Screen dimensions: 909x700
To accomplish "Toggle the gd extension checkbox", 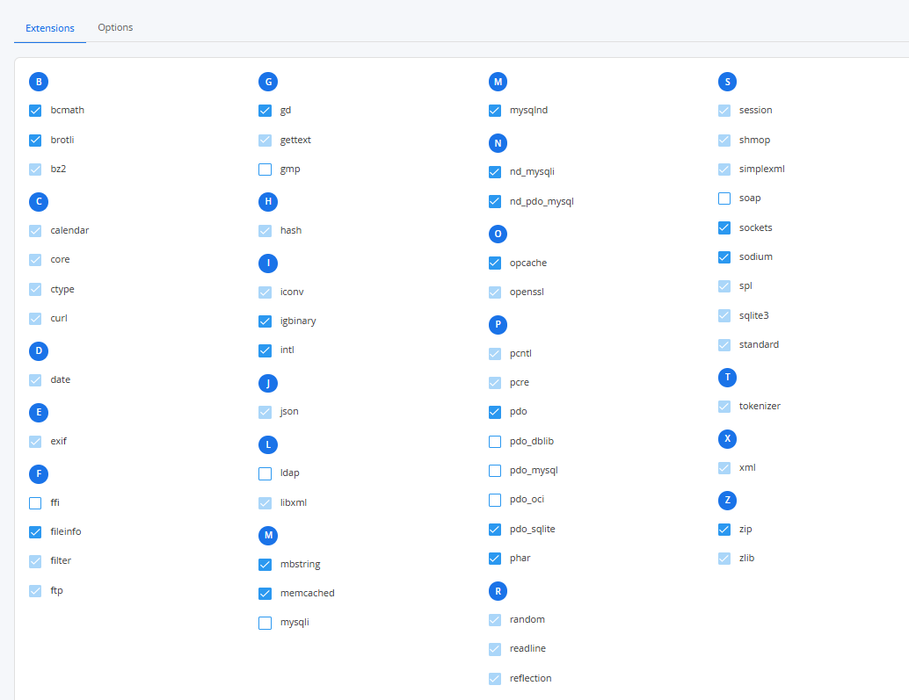I will tap(265, 111).
